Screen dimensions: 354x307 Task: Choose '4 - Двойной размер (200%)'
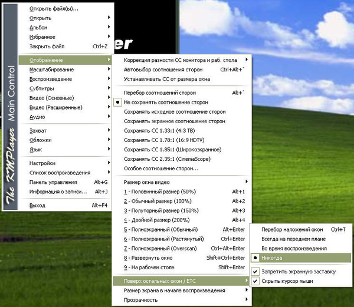click(x=182, y=220)
